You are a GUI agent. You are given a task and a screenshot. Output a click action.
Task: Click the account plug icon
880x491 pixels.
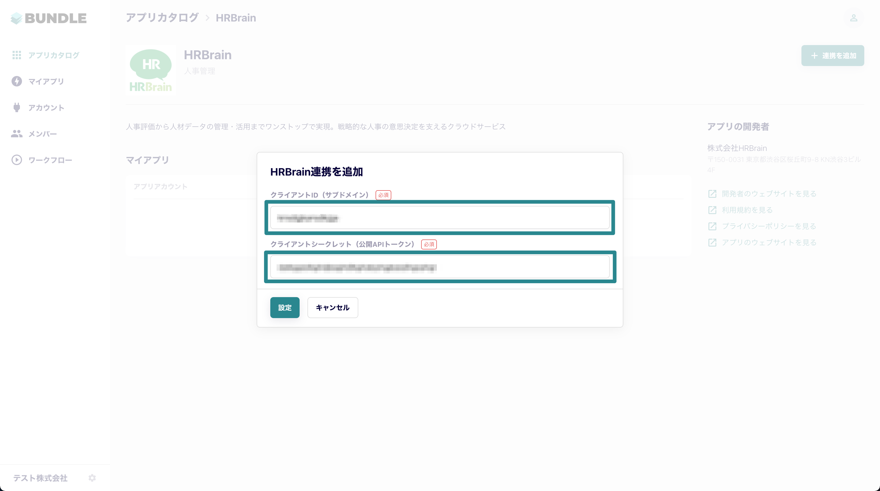point(17,107)
